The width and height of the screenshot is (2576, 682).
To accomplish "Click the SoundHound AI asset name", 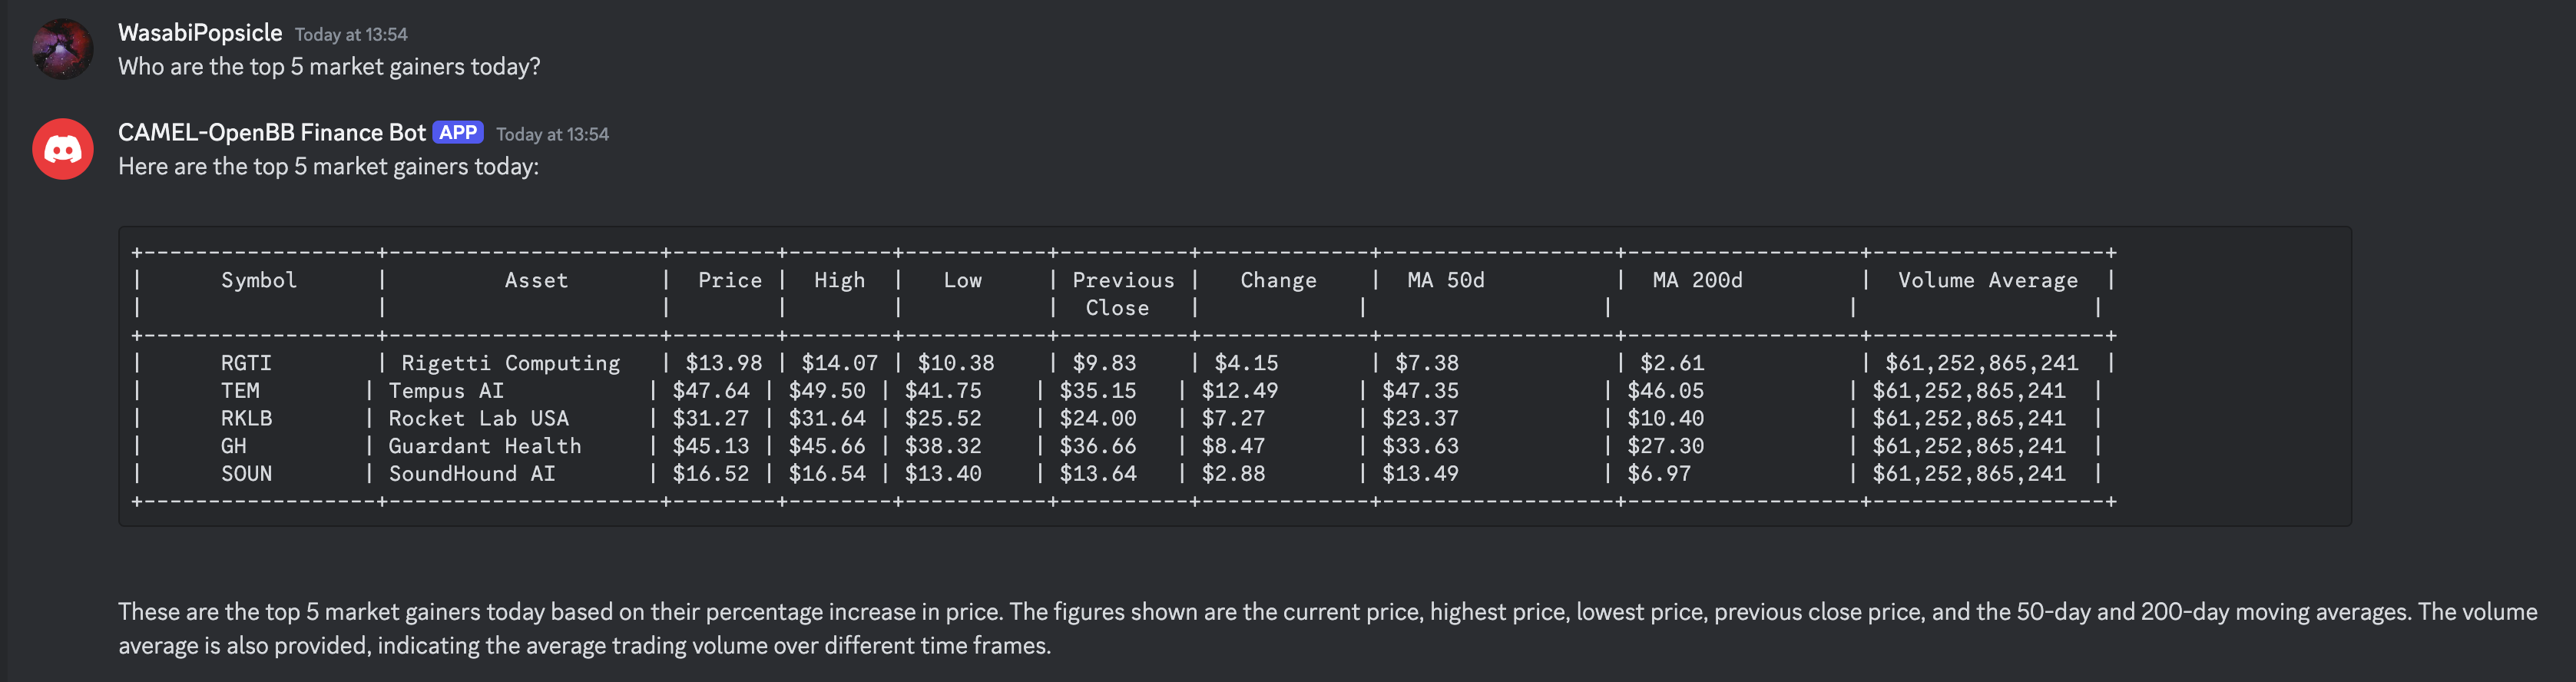I will pos(471,474).
